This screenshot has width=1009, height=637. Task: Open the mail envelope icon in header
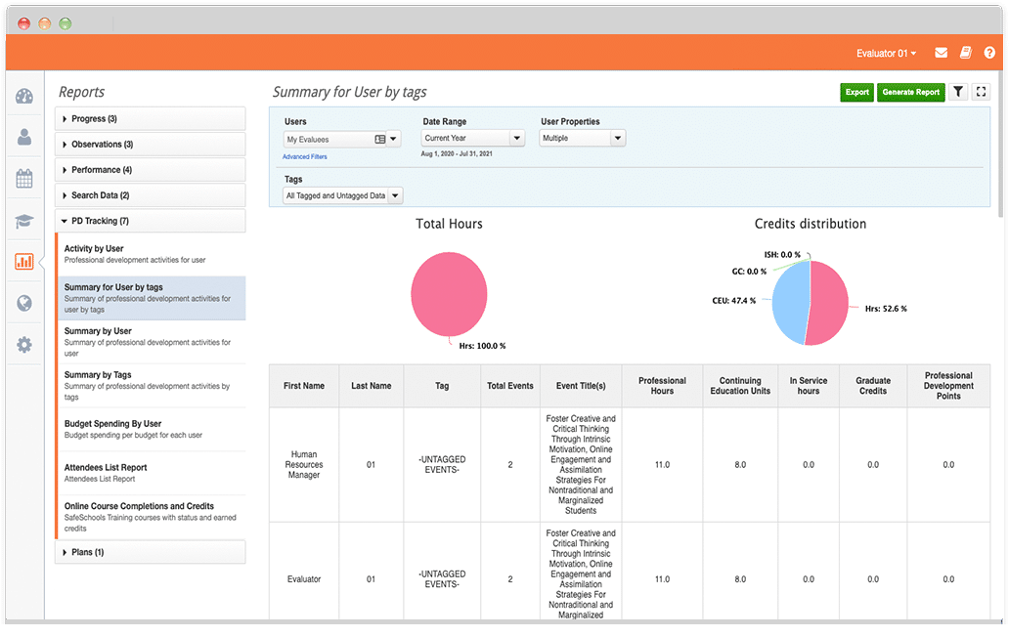pos(941,53)
